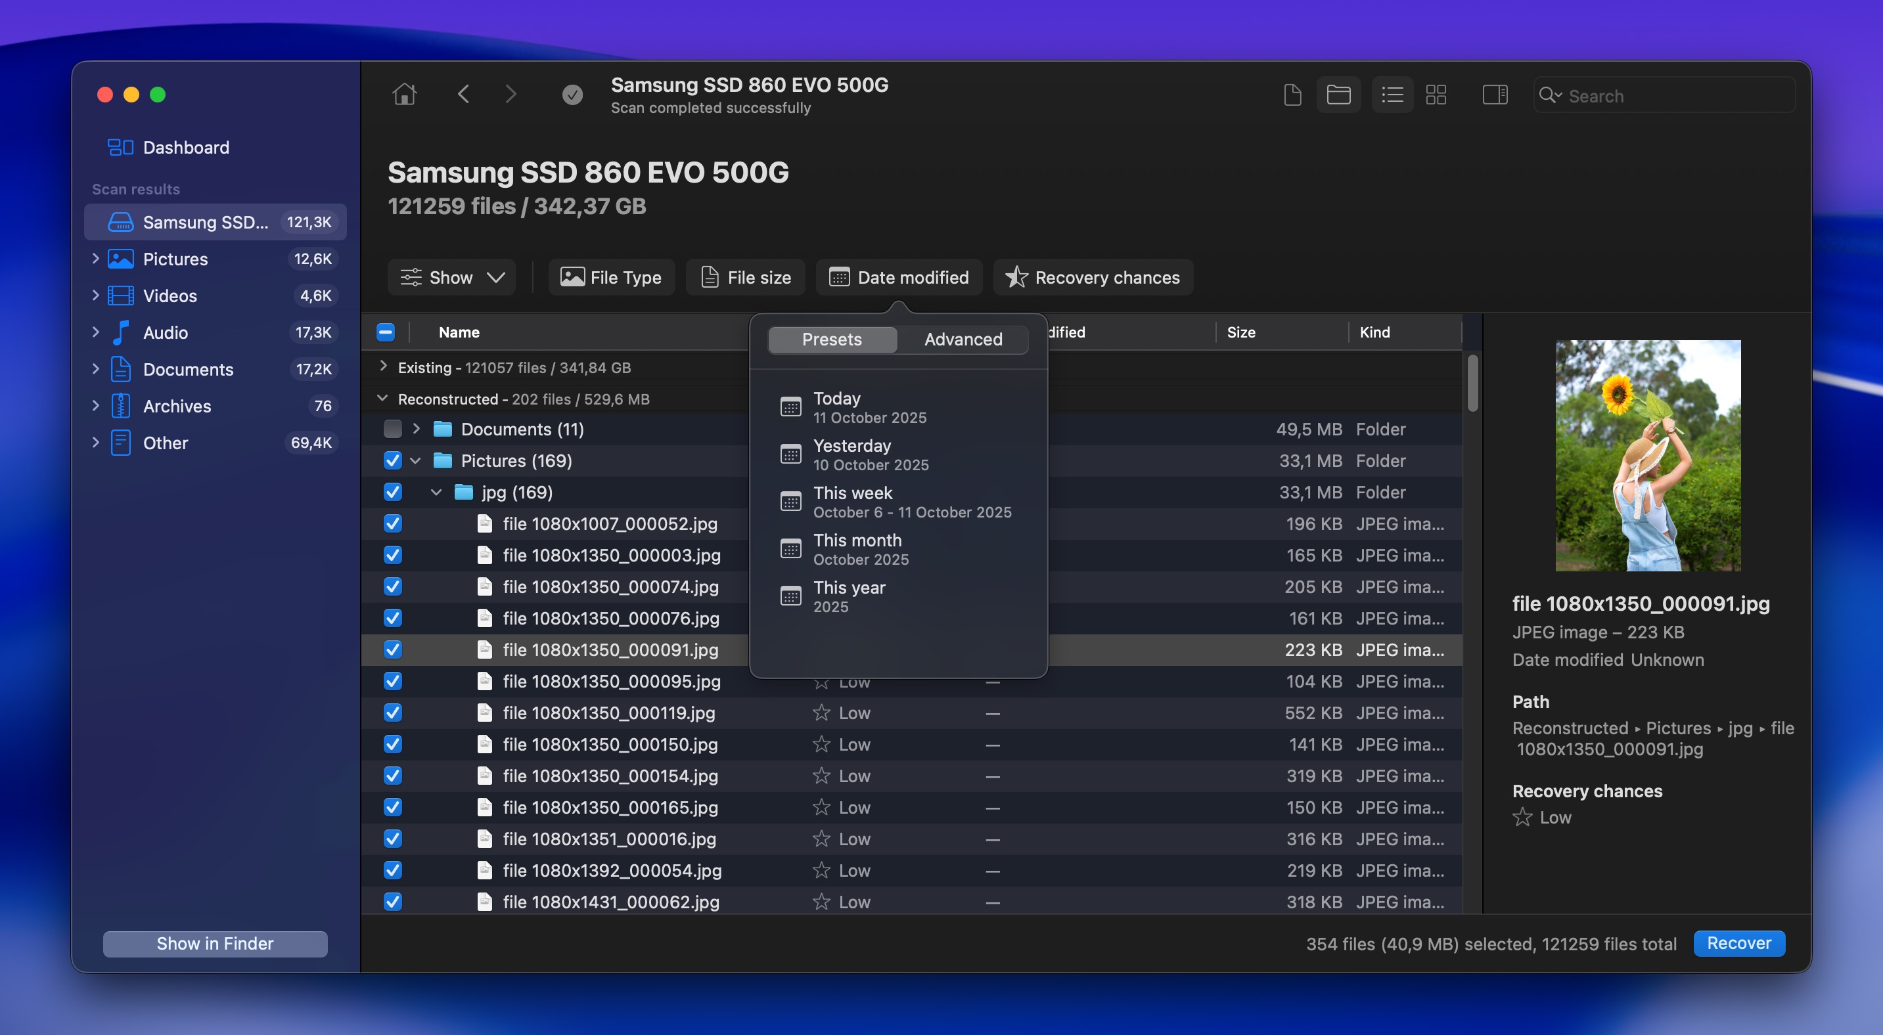The height and width of the screenshot is (1035, 1883).
Task: Click the Dashboard icon in the sidebar
Action: click(x=119, y=147)
